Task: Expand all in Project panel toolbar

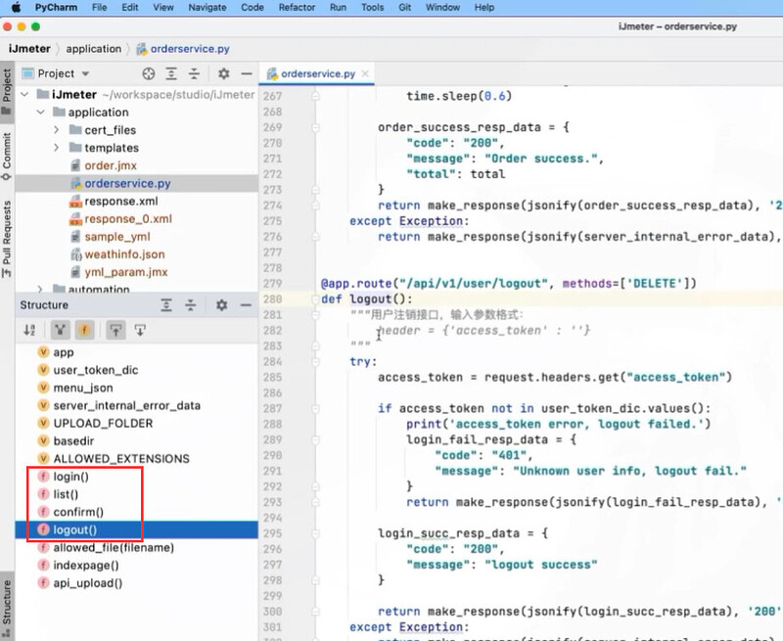Action: (171, 73)
